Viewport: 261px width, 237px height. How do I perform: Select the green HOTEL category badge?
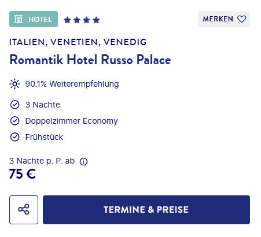tap(34, 19)
